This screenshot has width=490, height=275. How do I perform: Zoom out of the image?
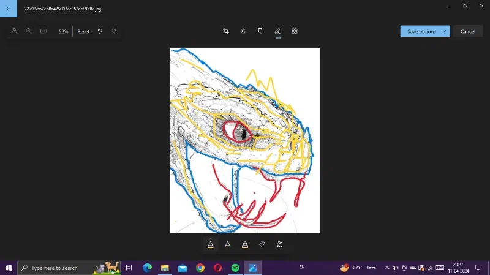(29, 31)
